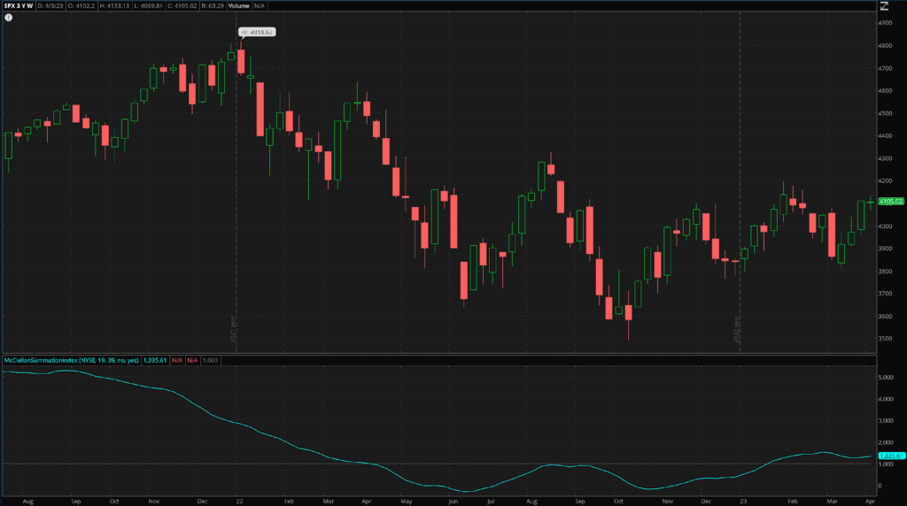Click the 22 year label on time axis
Screen dimensions: 907x506
coord(239,502)
